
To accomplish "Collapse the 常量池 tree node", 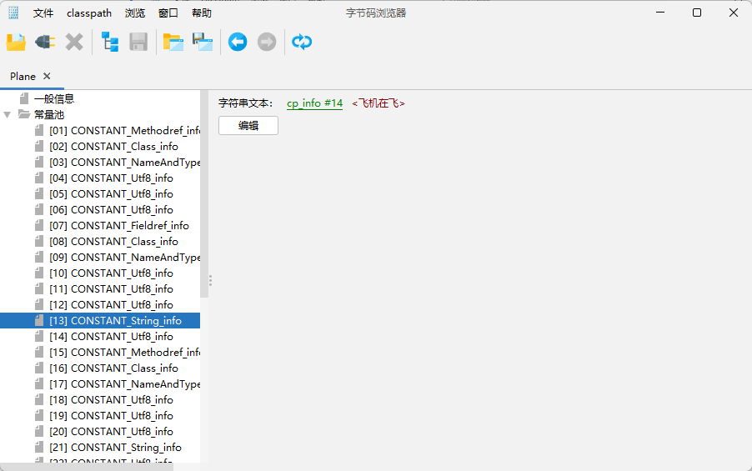I will (8, 114).
